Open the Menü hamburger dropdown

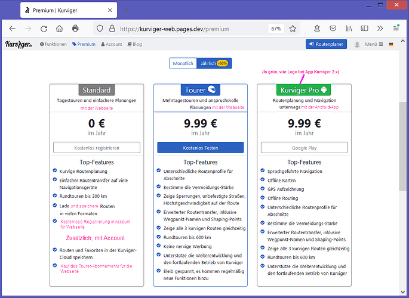coord(374,44)
